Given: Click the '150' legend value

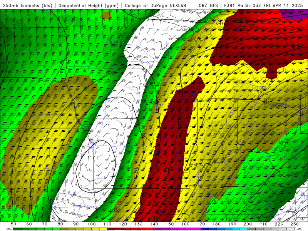Looking at the screenshot, I should pos(170,224).
